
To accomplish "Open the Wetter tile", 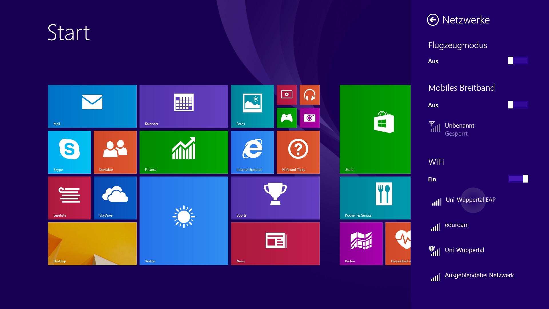I will pyautogui.click(x=184, y=221).
